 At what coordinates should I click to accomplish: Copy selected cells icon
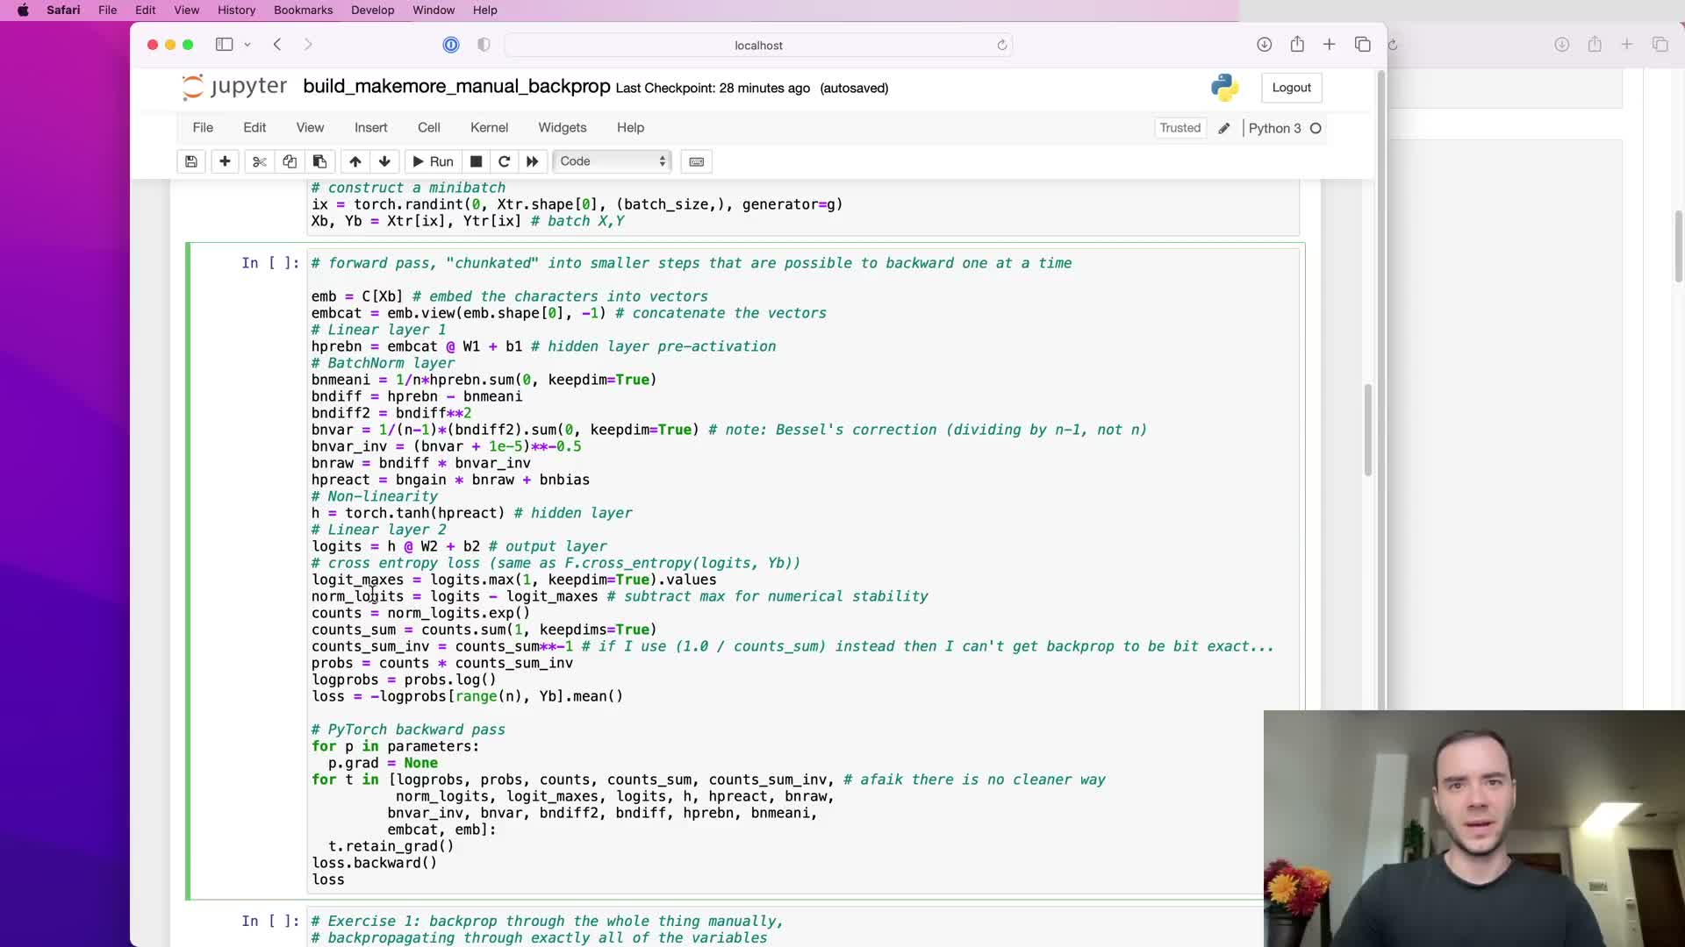coord(290,161)
